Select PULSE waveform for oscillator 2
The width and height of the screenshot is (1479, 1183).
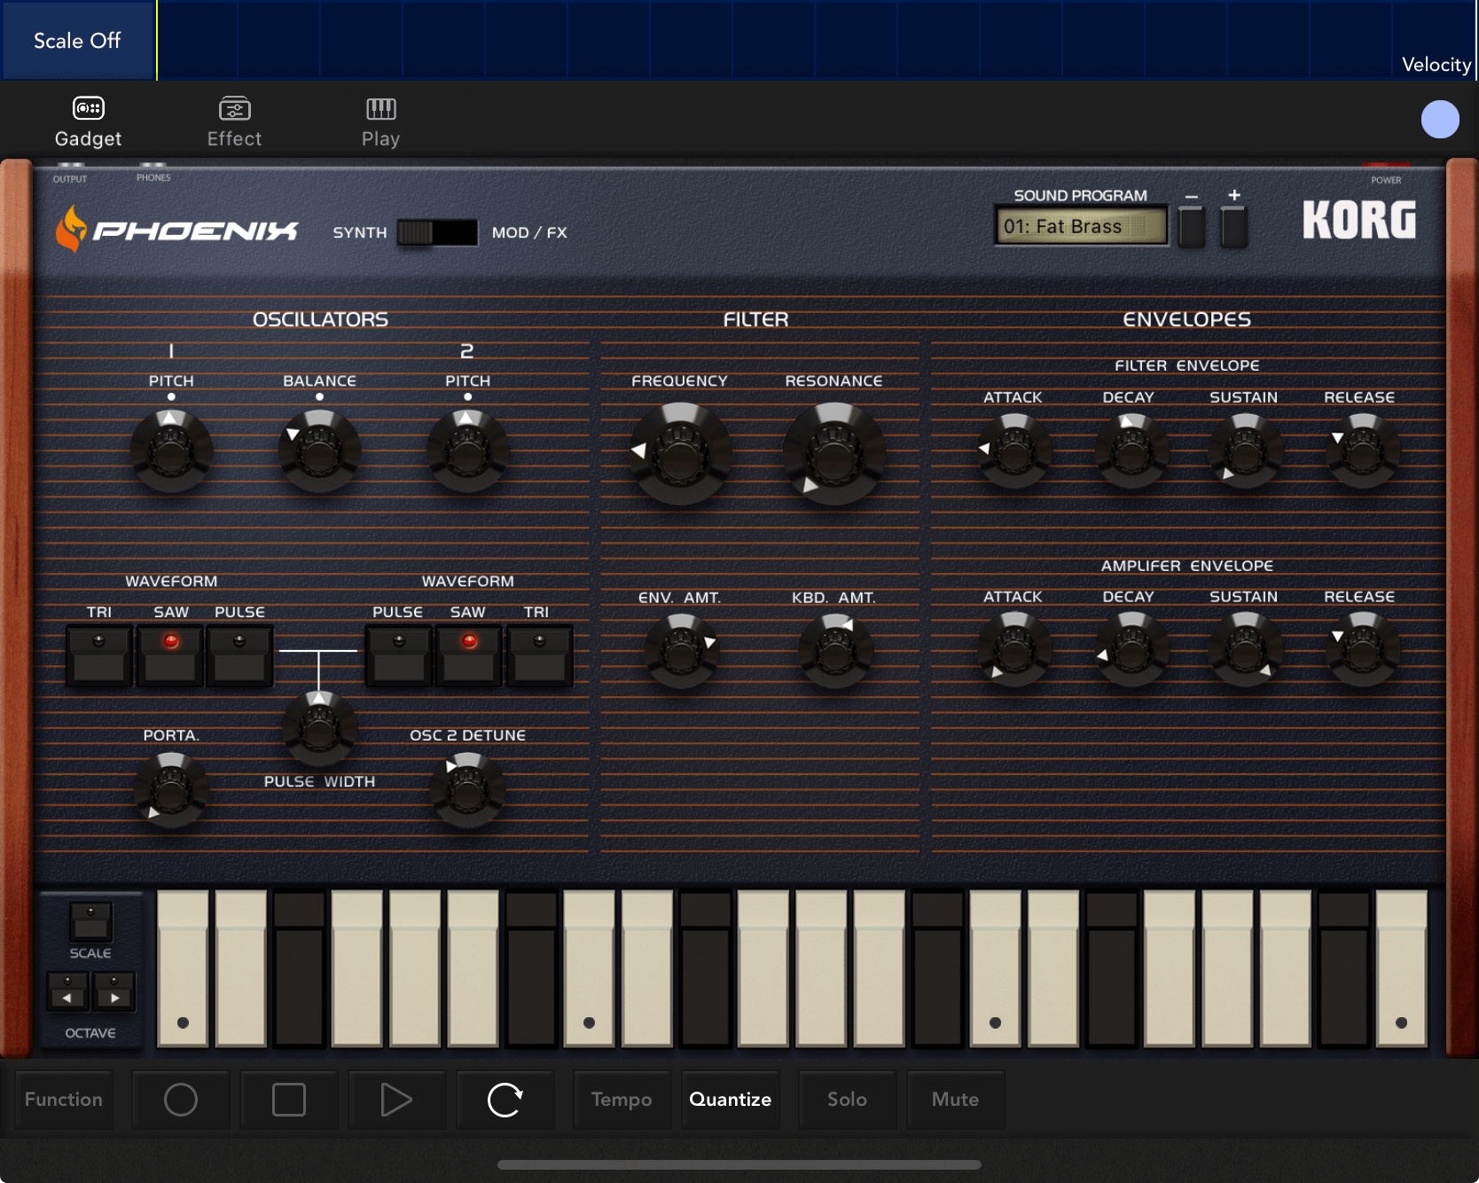tap(398, 655)
